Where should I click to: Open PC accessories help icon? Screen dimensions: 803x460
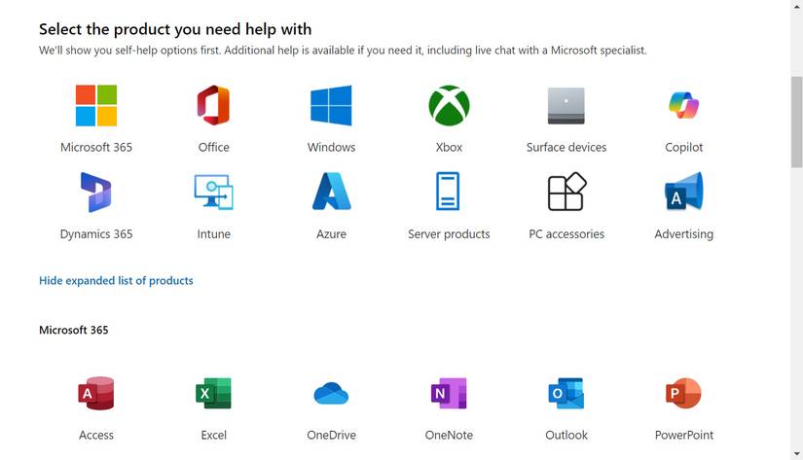566,192
